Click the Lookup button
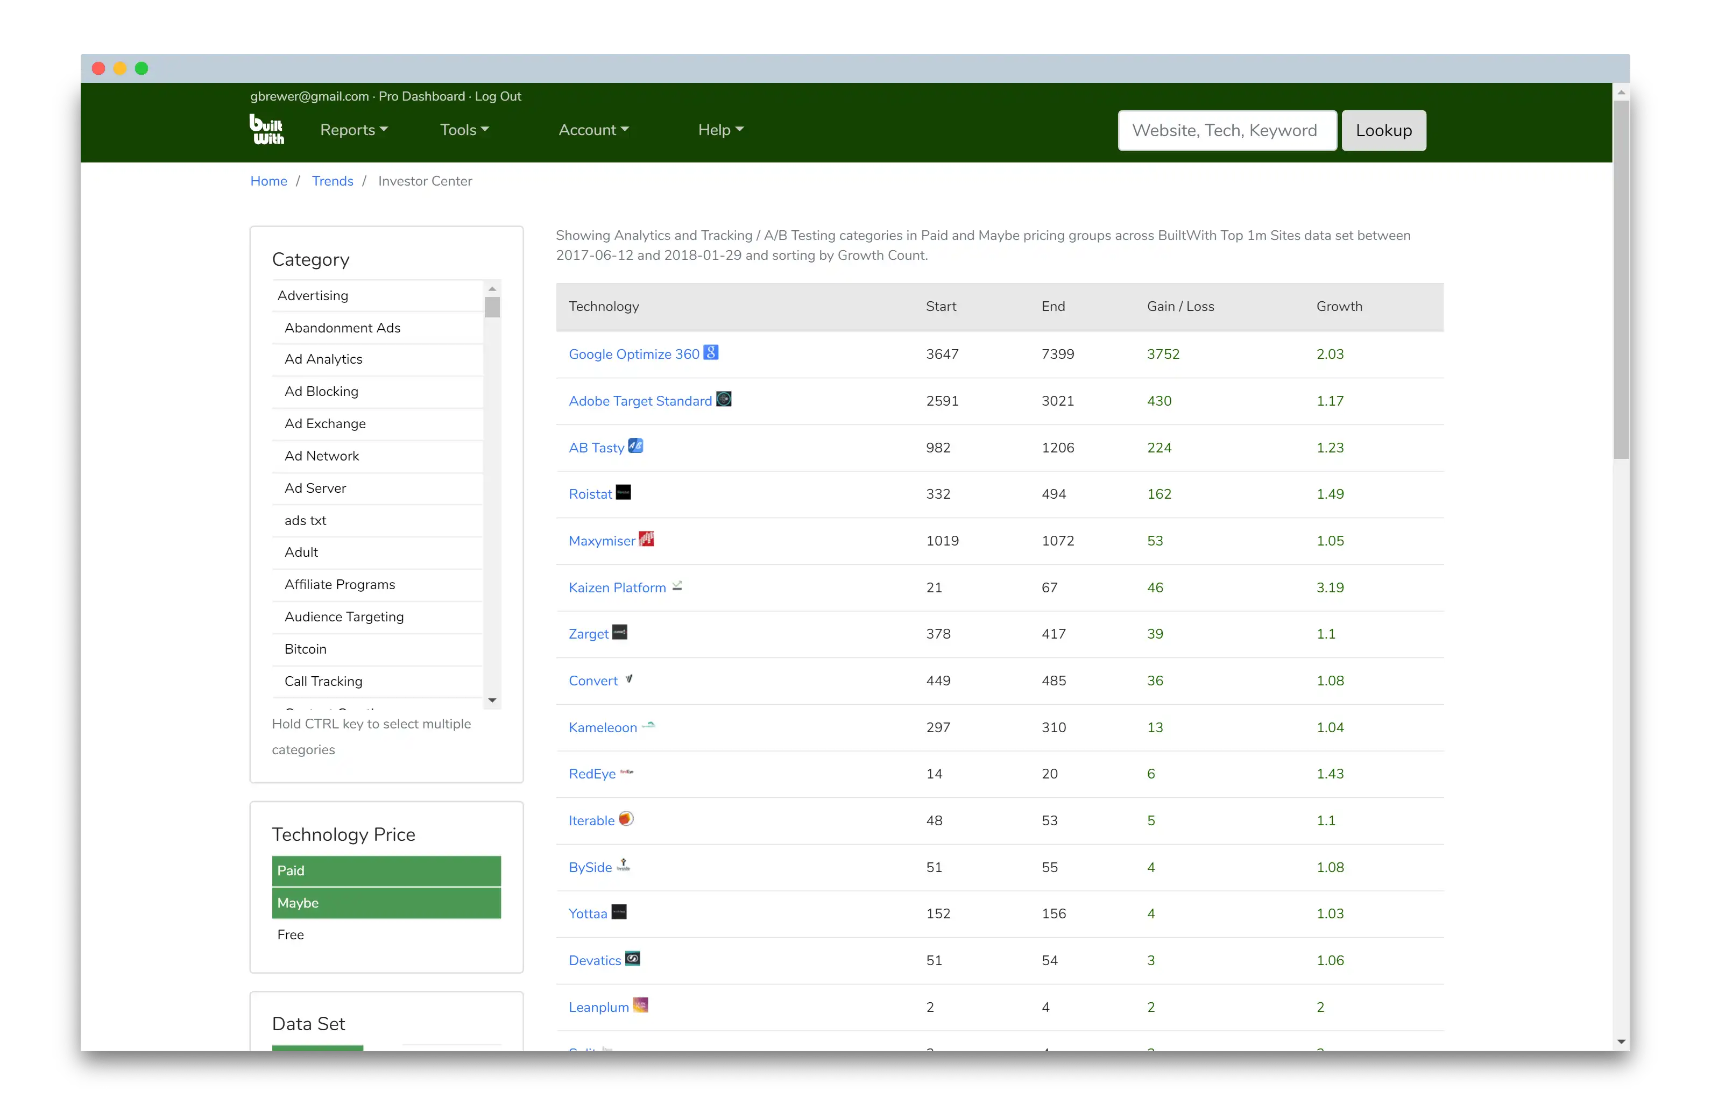1711x1105 pixels. pyautogui.click(x=1383, y=131)
